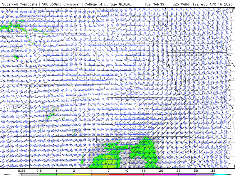Click the legend value 2
Viewport: 235px width, 176px height.
(x=74, y=171)
